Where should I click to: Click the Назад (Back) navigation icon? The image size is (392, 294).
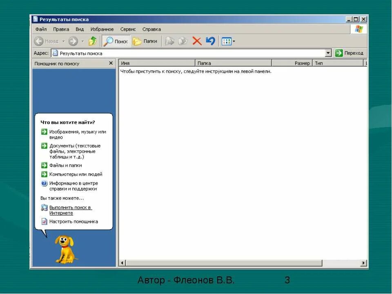[40, 41]
